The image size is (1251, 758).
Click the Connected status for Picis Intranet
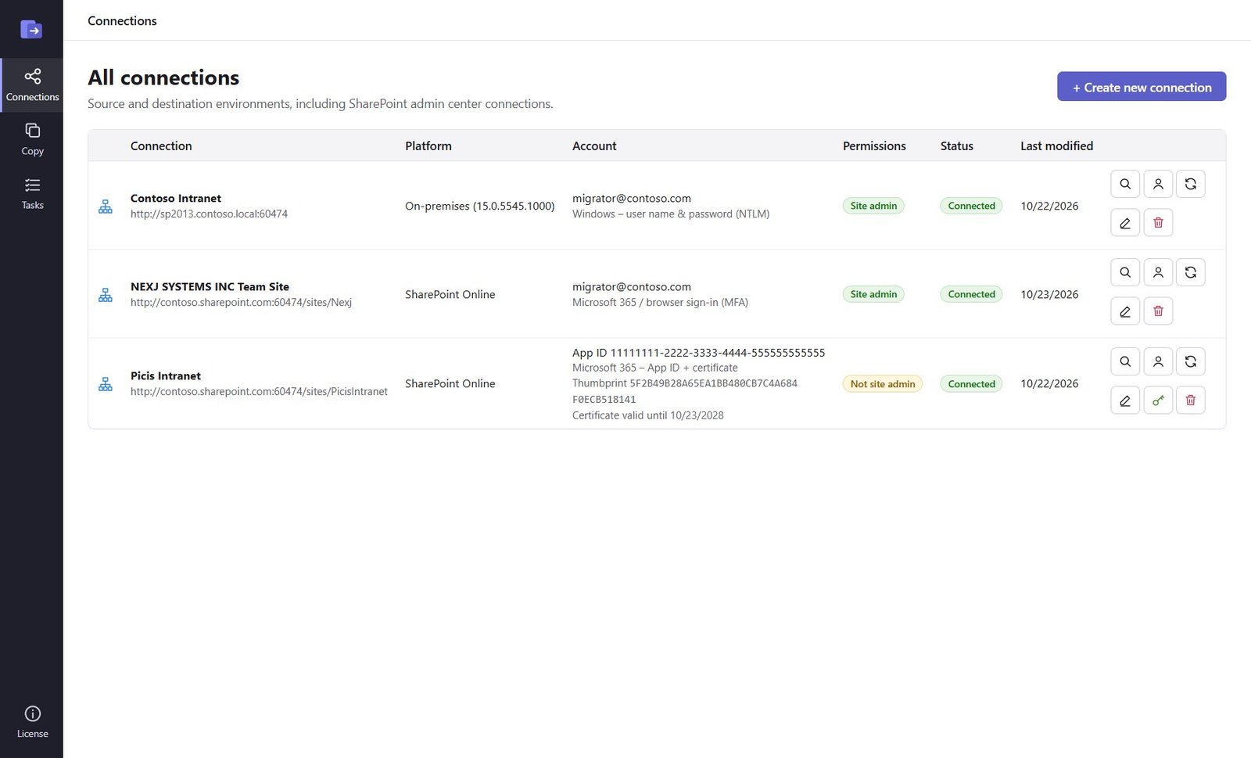pos(971,384)
